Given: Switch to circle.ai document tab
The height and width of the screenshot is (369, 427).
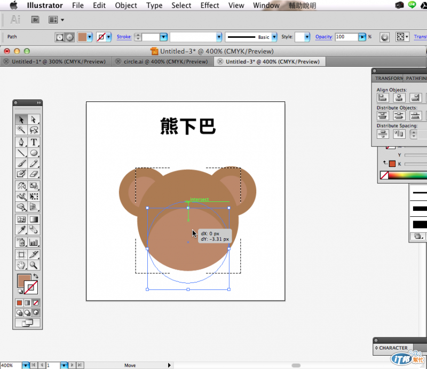Looking at the screenshot, I should point(163,61).
